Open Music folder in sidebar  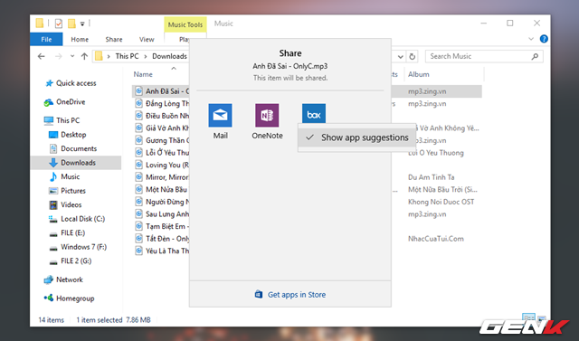[64, 176]
